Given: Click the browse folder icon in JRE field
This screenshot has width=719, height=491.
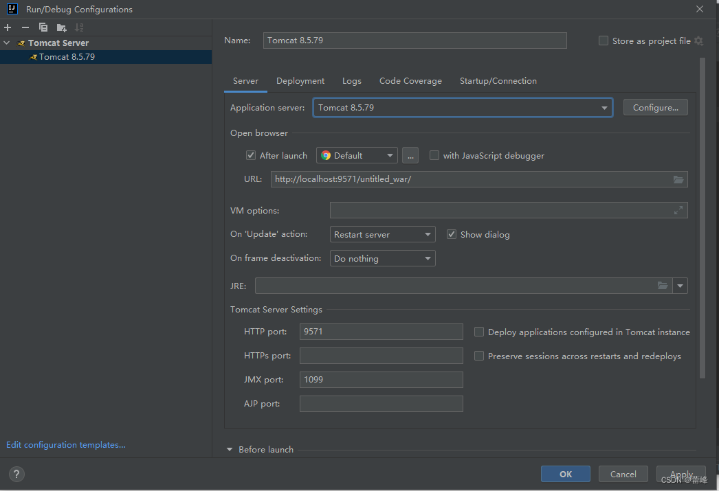Looking at the screenshot, I should 663,286.
